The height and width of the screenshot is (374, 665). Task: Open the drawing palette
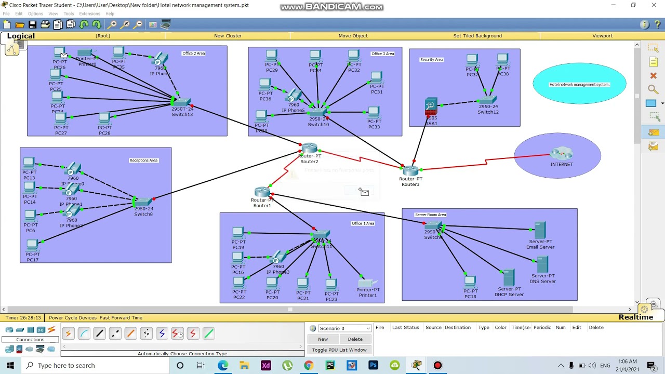(153, 24)
